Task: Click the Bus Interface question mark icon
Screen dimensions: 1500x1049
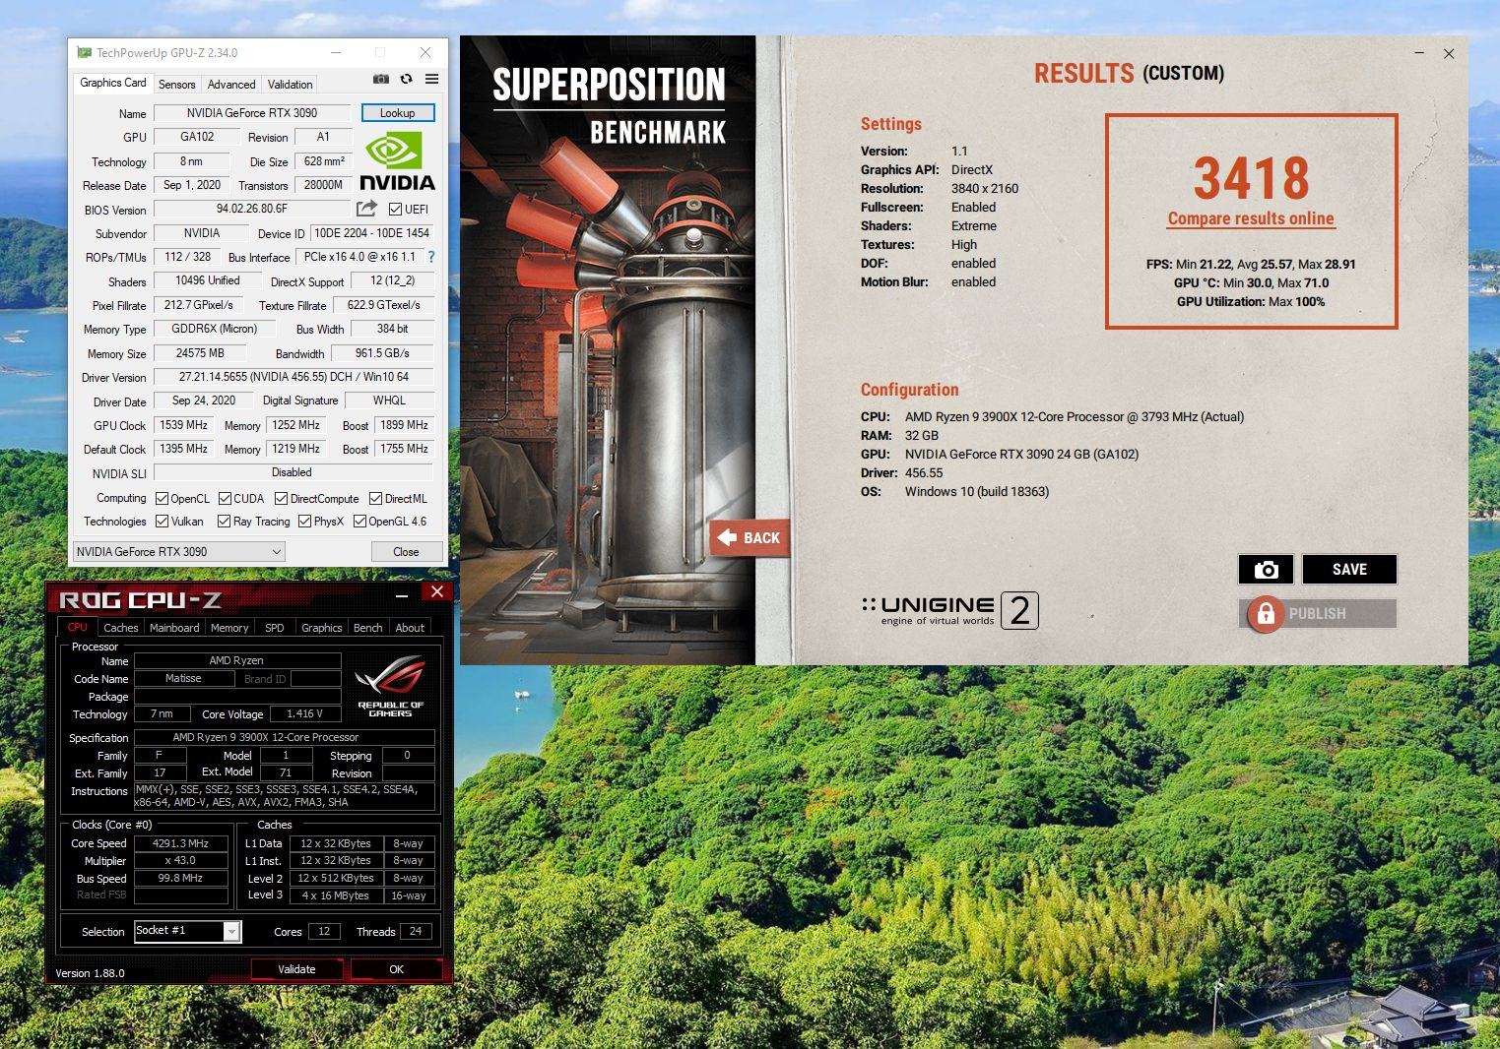Action: pos(430,257)
